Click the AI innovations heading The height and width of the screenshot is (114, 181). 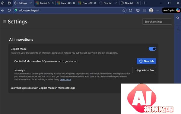[21, 40]
